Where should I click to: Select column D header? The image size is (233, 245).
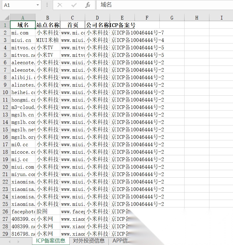coord(97,18)
